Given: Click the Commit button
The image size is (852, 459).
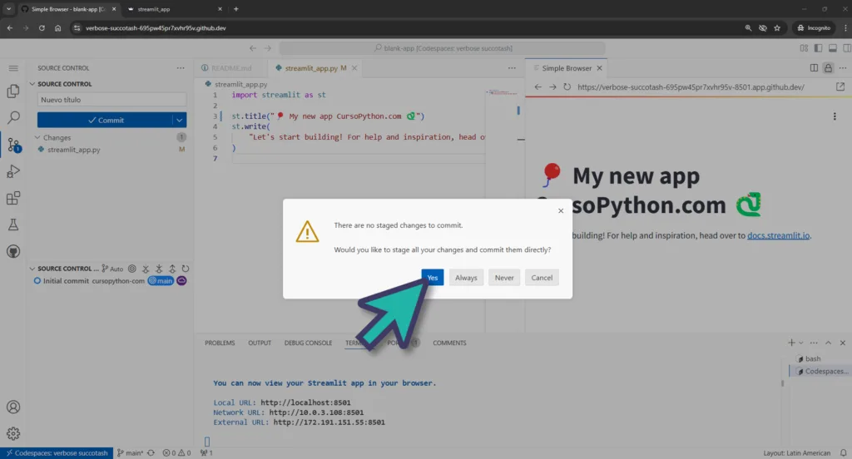Looking at the screenshot, I should [105, 120].
